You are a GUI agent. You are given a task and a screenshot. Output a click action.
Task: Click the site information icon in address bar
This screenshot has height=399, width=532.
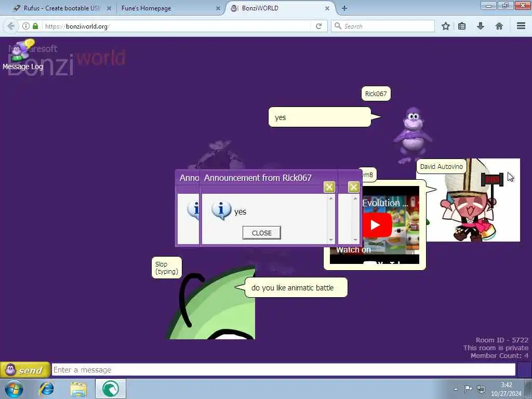(x=26, y=26)
